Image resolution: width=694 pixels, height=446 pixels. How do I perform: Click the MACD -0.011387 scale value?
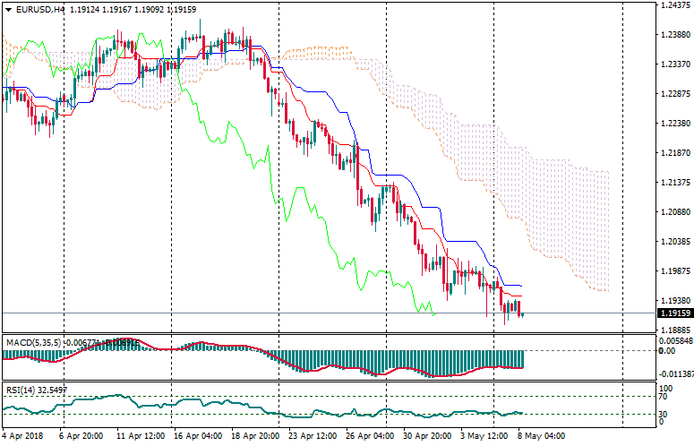[674, 375]
